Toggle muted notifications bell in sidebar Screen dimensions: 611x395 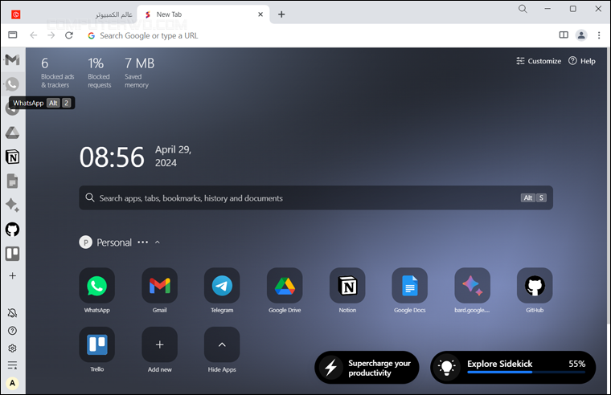point(13,313)
